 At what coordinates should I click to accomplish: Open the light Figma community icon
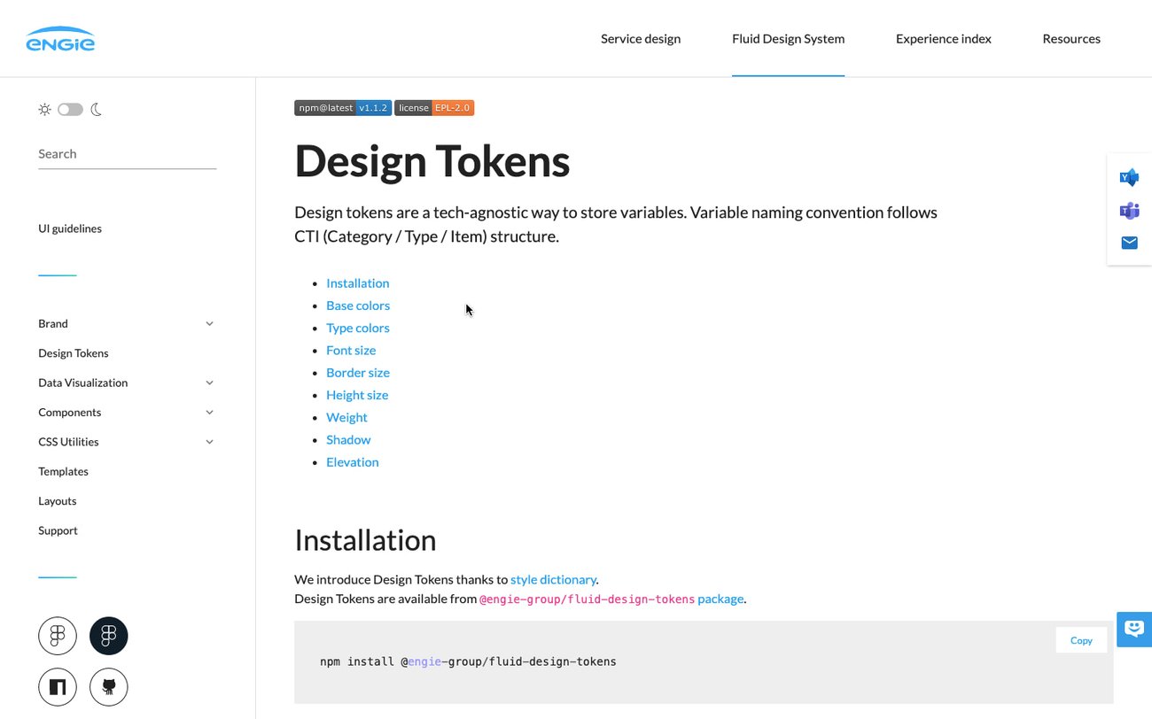(58, 635)
